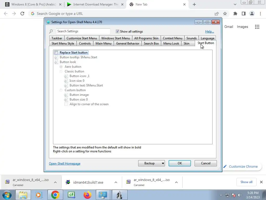Image resolution: width=266 pixels, height=200 pixels.
Task: Share this page icon in address bar
Action: tap(217, 14)
